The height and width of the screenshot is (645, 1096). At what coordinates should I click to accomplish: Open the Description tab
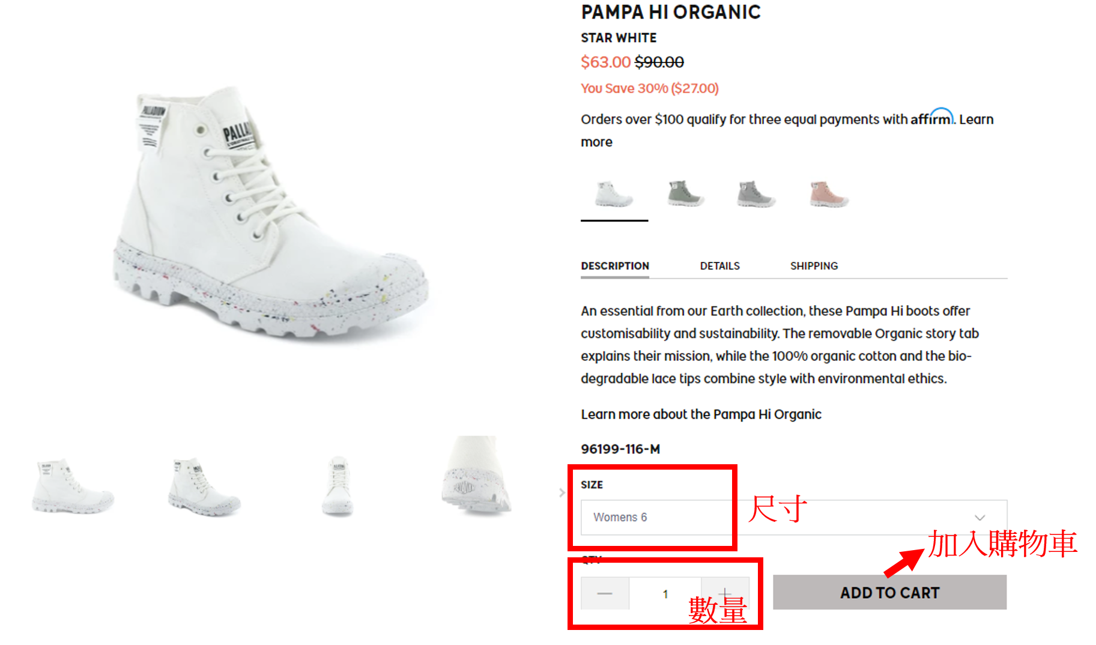[x=615, y=266]
